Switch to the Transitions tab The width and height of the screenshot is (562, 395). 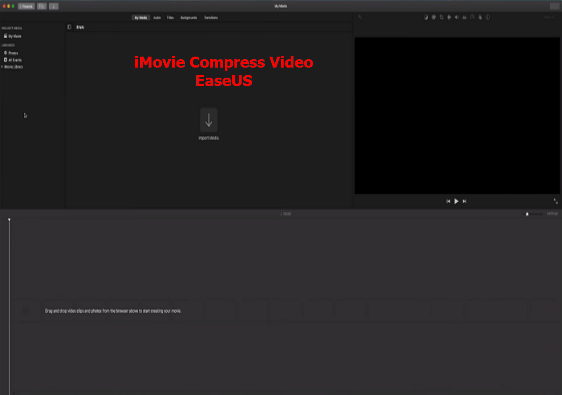pos(211,18)
